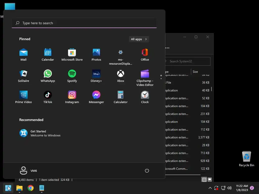The image size is (259, 194).
Task: Select the application row sized 40 KB
Action: [188, 90]
